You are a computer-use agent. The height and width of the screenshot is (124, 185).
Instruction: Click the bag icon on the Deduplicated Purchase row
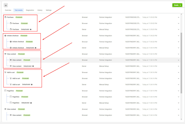point(11,29)
